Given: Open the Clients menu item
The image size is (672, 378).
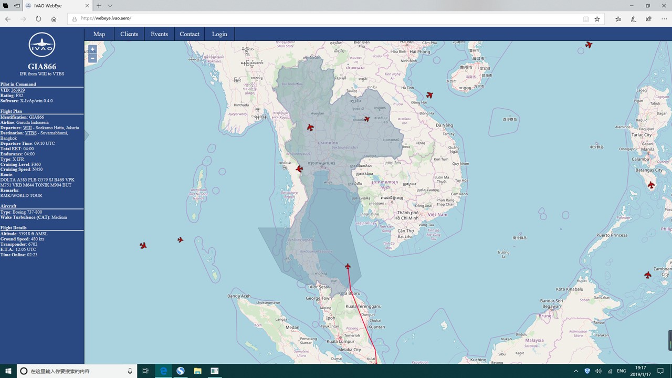Looking at the screenshot, I should coord(129,34).
